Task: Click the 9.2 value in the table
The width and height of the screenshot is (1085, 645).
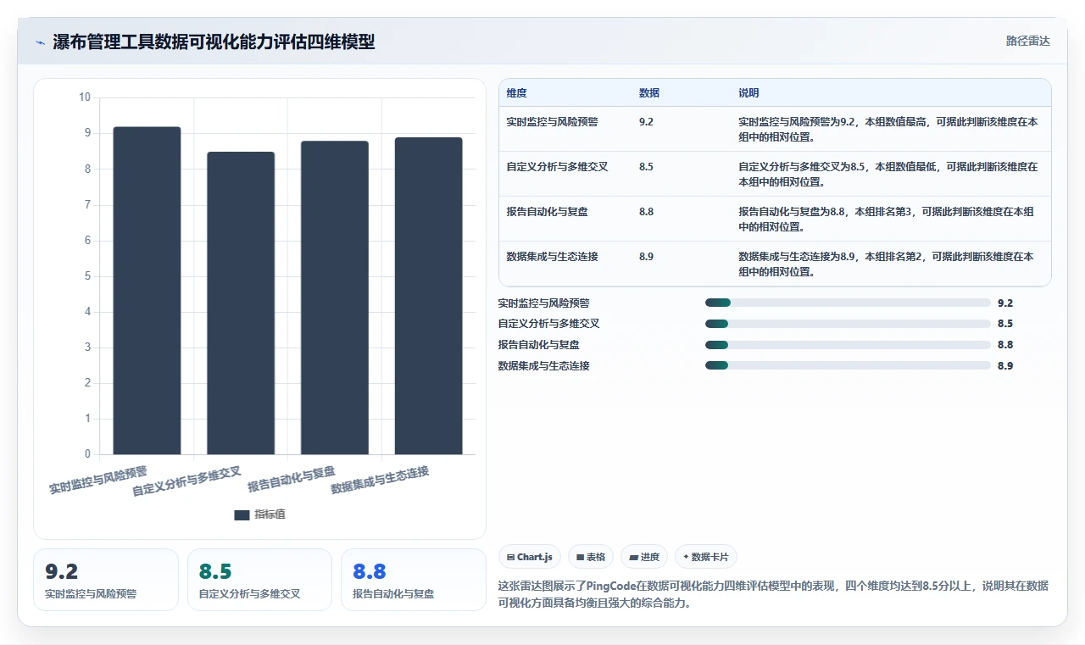Action: tap(646, 122)
